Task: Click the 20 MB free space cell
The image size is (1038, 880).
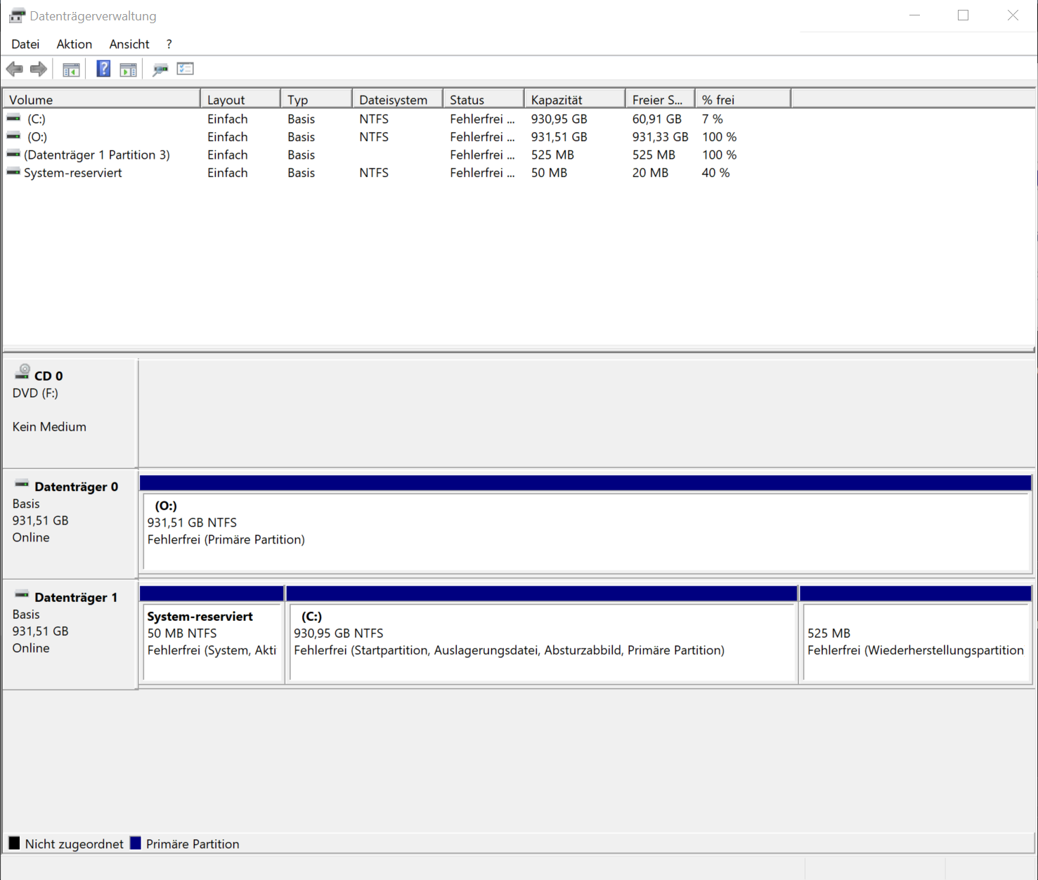Action: 651,173
